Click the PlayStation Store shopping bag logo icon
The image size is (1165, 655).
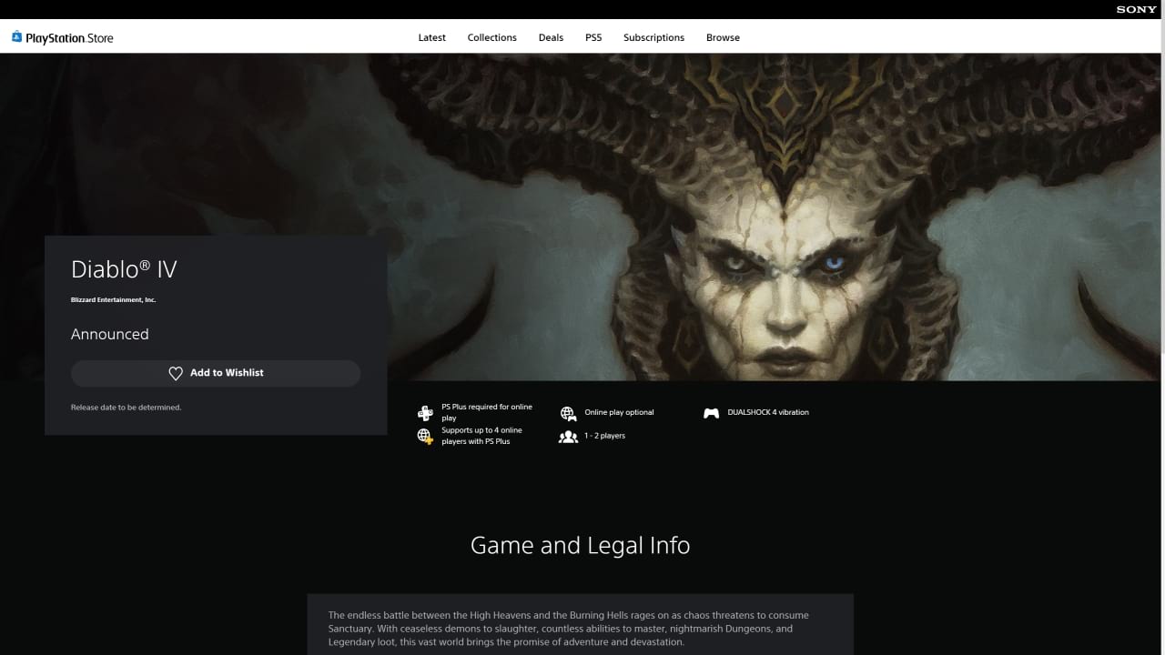point(16,37)
